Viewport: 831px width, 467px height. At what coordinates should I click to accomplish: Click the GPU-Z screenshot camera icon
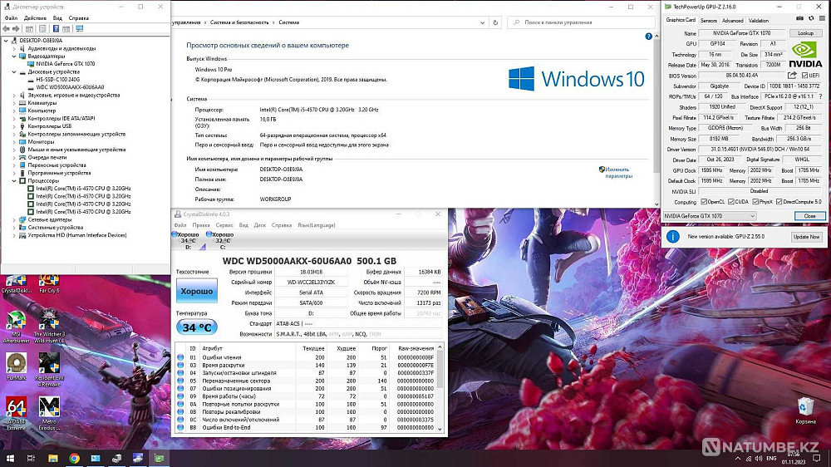(799, 19)
